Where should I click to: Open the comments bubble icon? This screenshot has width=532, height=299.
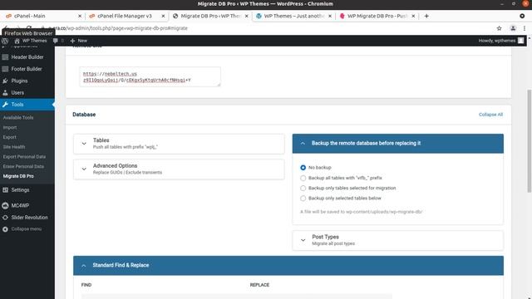56,41
